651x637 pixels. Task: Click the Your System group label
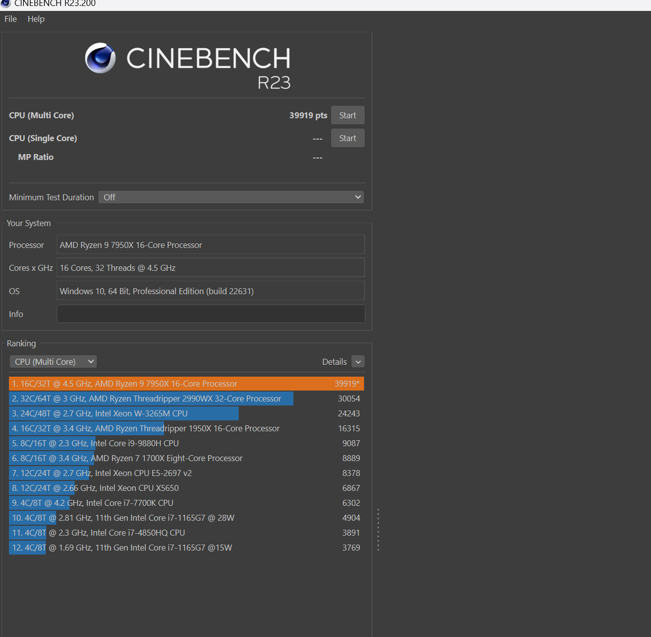(x=29, y=223)
